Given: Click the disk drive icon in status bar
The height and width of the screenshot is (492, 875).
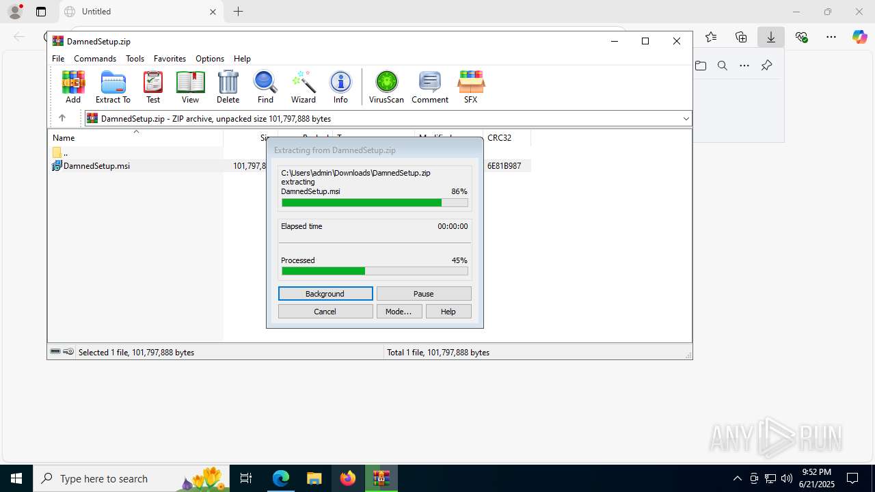Looking at the screenshot, I should 55,352.
